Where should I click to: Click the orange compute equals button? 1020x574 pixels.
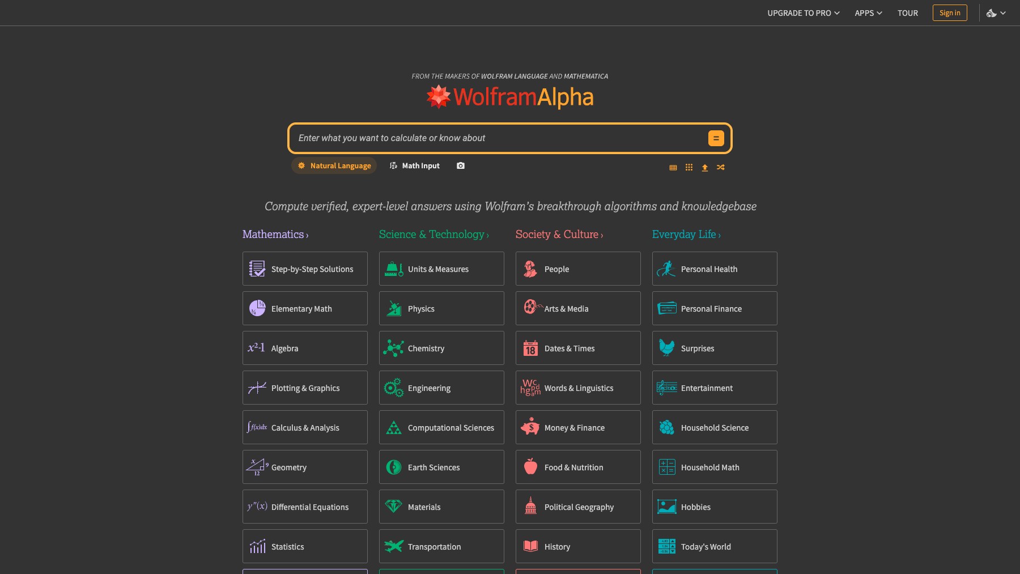[716, 138]
